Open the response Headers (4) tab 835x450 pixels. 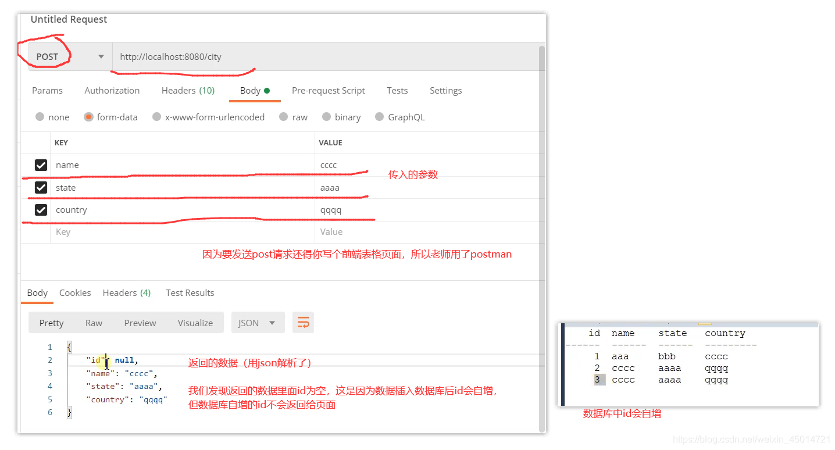tap(127, 293)
